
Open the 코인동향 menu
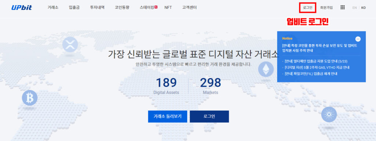pos(122,7)
